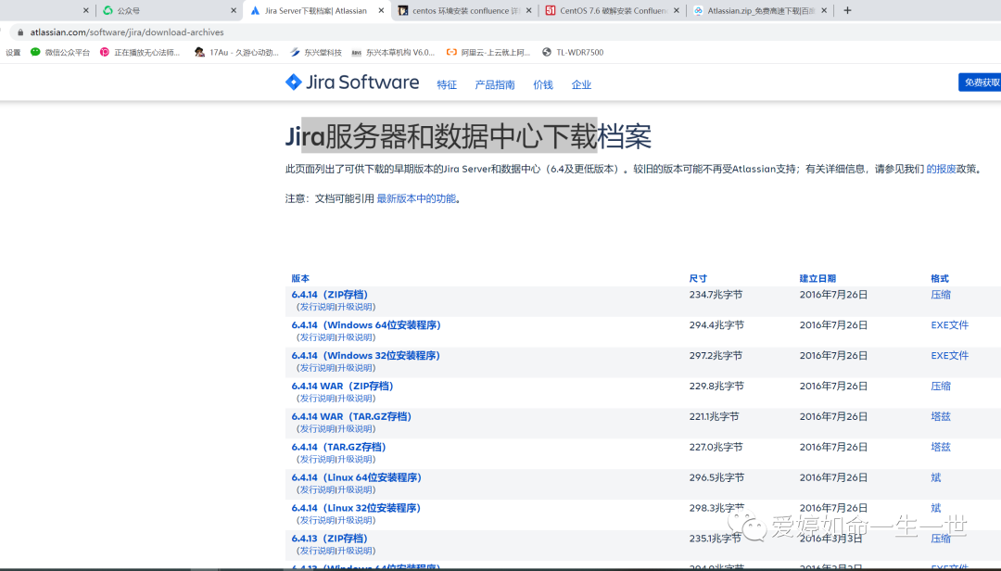Download 6.4.14 WAR (TAR.GZ存档)
The image size is (1001, 571).
[351, 416]
